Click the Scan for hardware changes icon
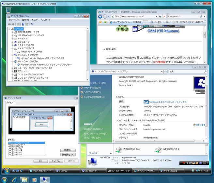 (32, 24)
